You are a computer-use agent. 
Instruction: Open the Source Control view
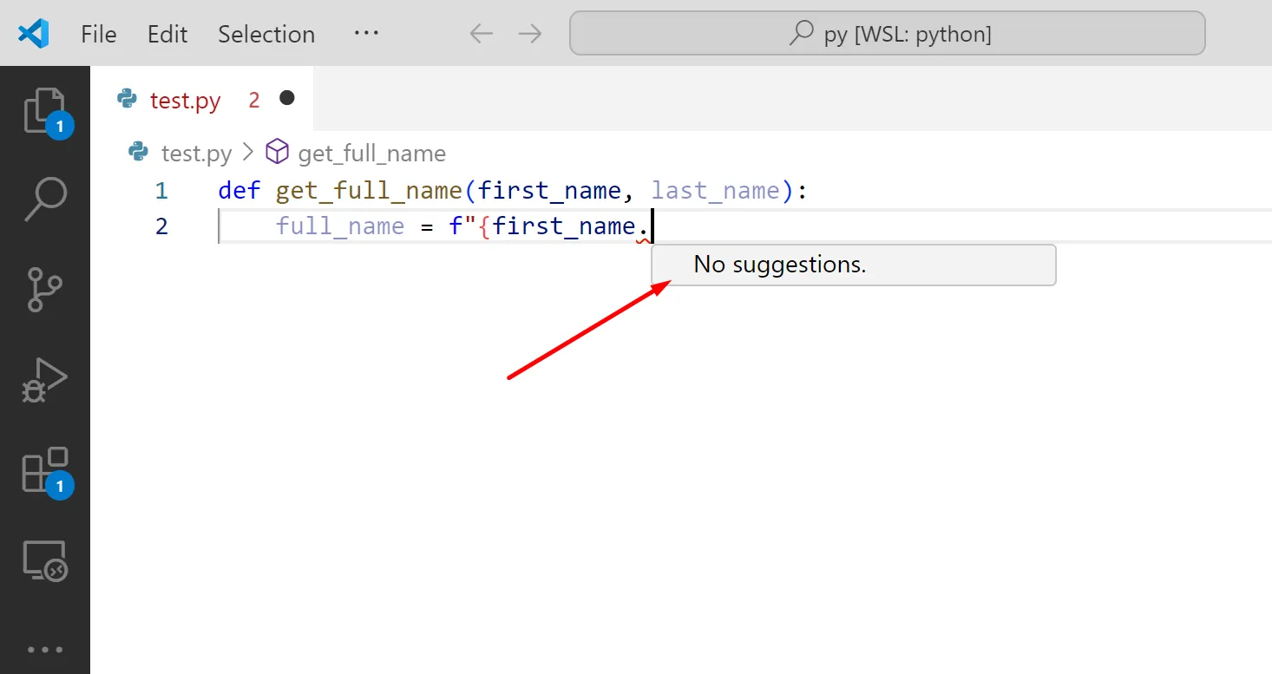tap(44, 289)
